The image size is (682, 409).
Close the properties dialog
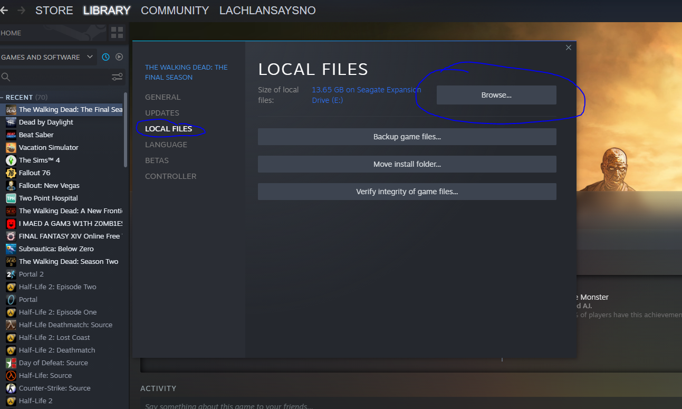click(568, 47)
